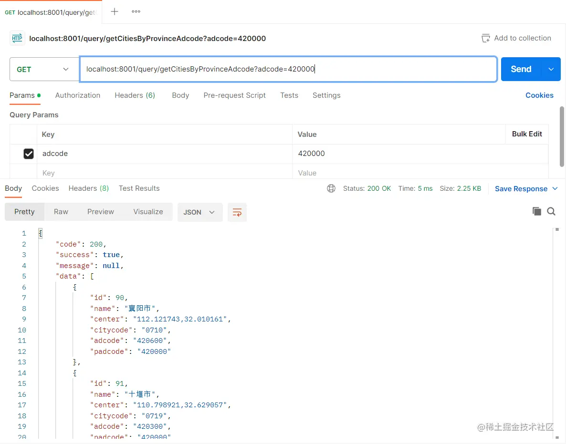This screenshot has width=566, height=444.
Task: Switch to the Authorization tab
Action: coord(78,95)
